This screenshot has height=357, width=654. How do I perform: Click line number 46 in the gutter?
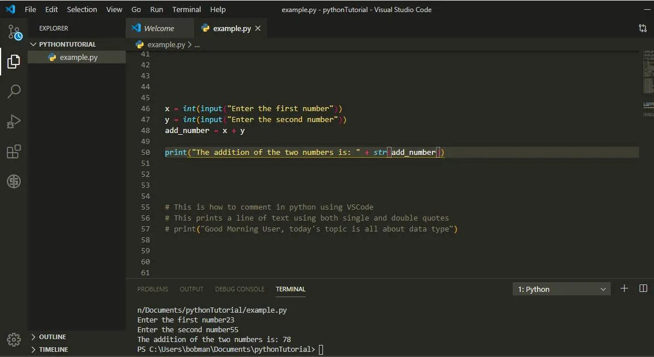click(145, 109)
